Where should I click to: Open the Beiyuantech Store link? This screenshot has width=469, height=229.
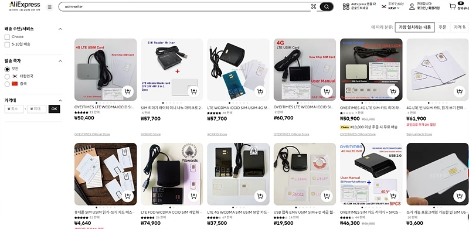419,134
